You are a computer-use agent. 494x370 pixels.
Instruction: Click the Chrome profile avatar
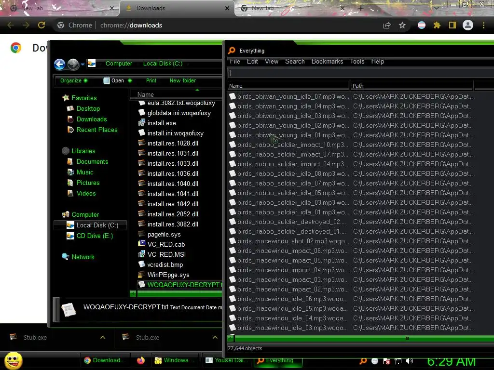pyautogui.click(x=468, y=25)
